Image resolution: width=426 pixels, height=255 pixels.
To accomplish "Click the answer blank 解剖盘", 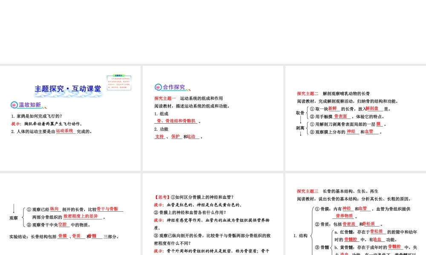I will (372, 109).
